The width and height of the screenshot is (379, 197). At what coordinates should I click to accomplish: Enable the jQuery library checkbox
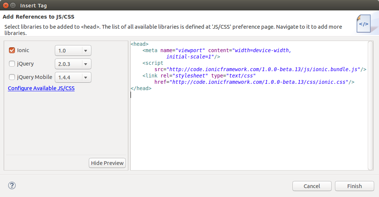tap(12, 64)
